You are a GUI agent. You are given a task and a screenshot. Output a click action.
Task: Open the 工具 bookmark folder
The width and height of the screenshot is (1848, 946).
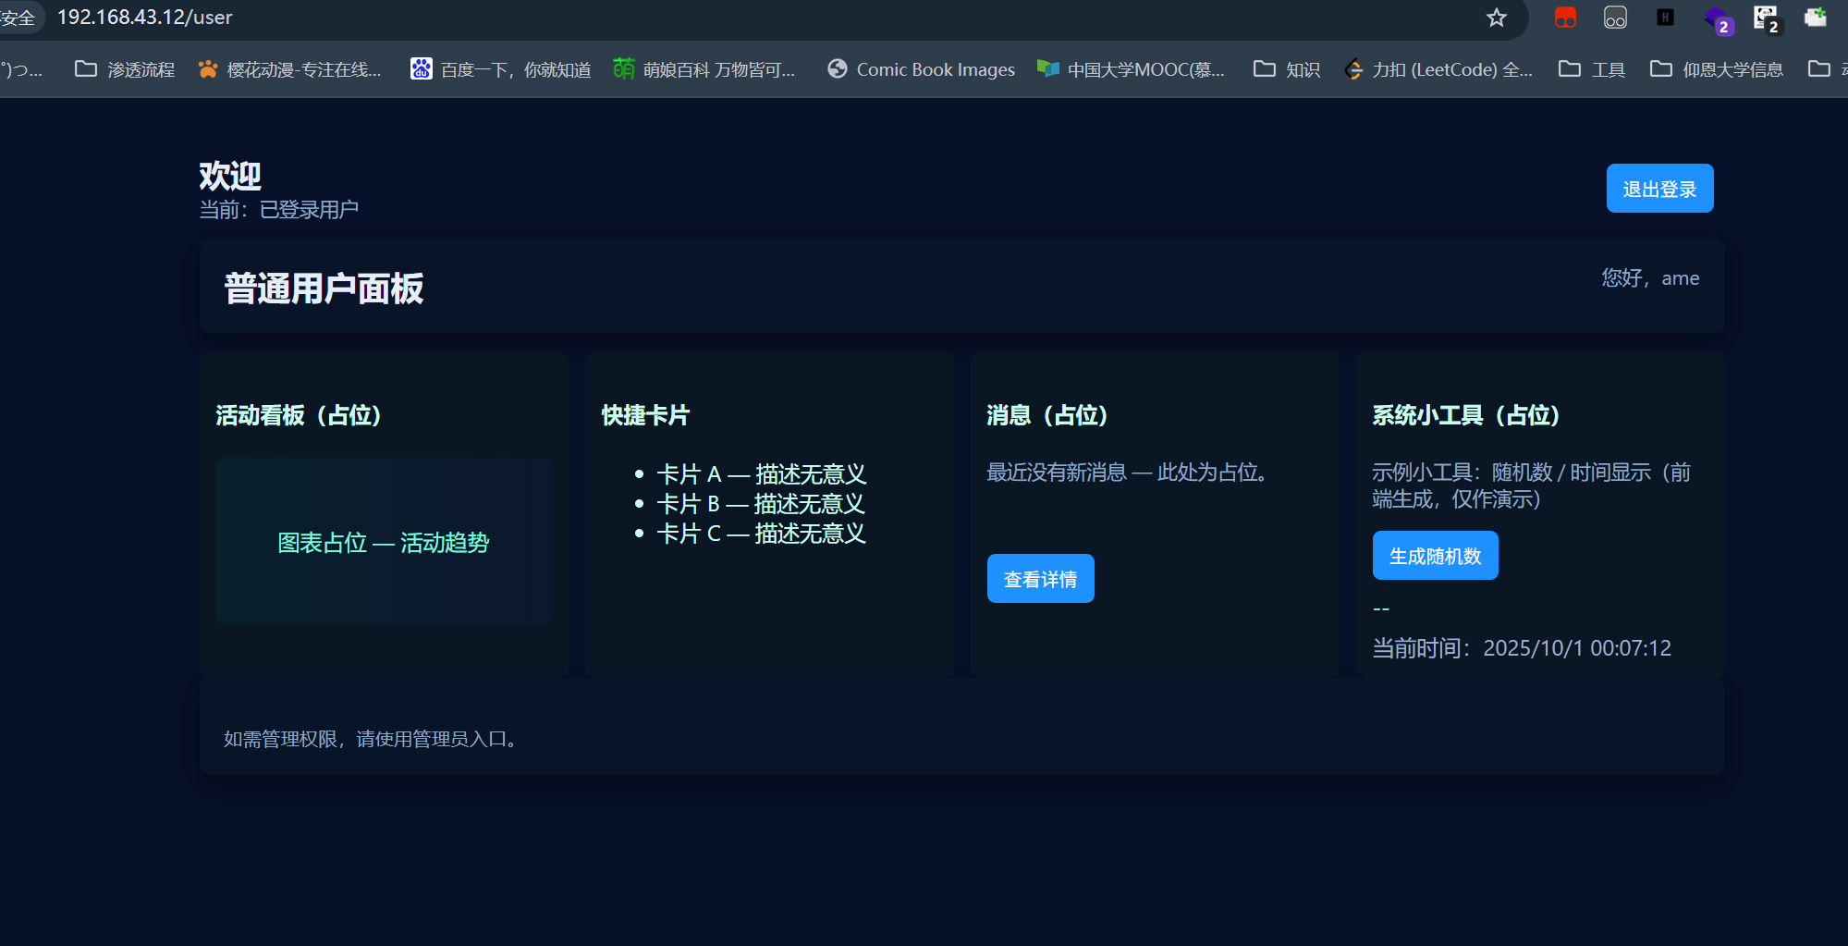click(x=1592, y=69)
